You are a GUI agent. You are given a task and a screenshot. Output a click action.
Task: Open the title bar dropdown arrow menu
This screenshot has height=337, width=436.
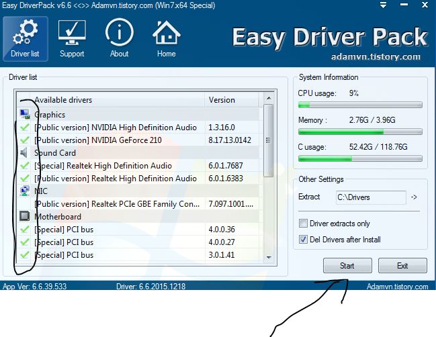[x=383, y=5]
